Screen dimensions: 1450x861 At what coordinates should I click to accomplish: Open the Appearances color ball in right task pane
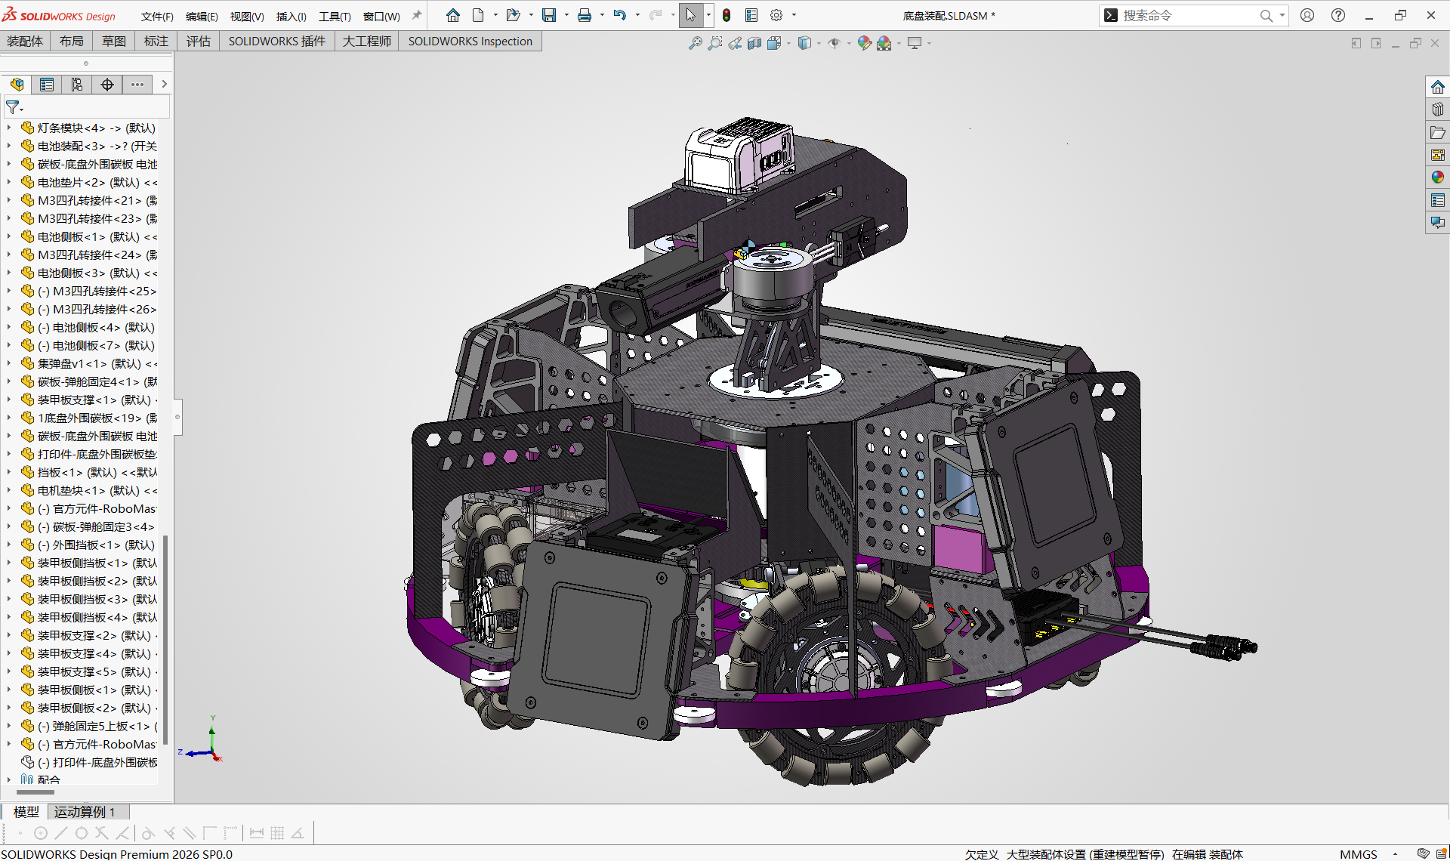point(1438,177)
